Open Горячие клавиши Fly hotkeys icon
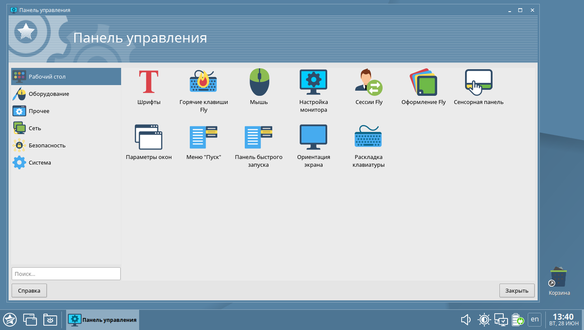 203,82
